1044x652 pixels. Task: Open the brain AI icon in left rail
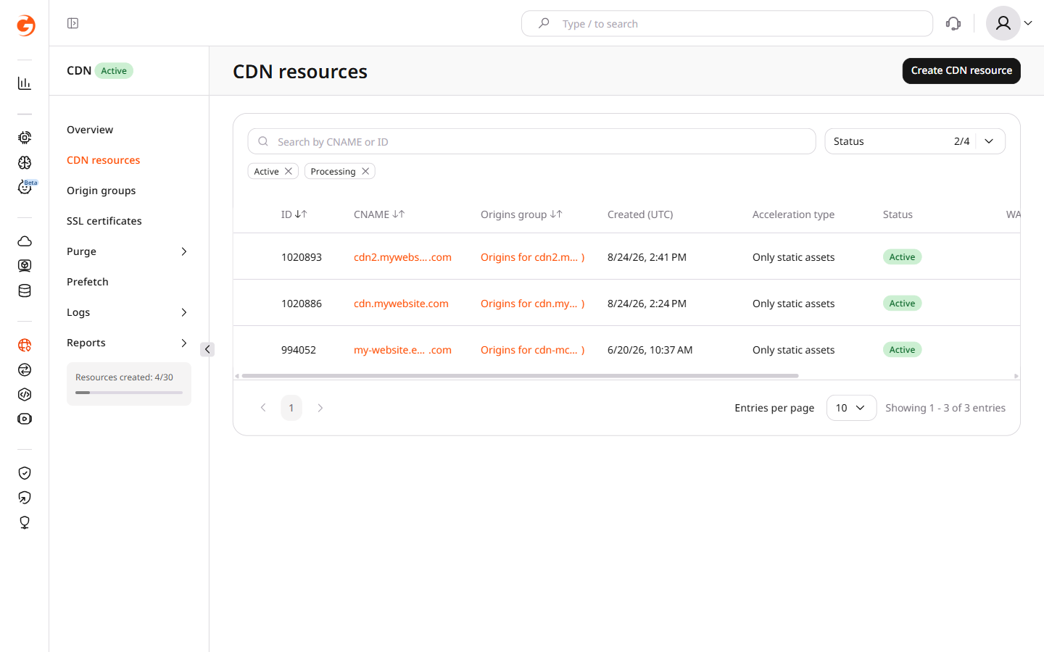click(25, 162)
